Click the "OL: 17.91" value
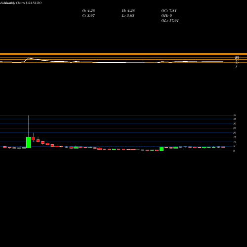The height and width of the screenshot is (247, 247). pos(170,21)
